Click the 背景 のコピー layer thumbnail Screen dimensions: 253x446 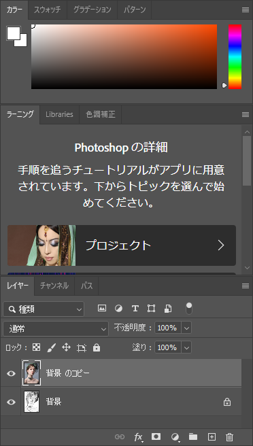[x=31, y=373]
